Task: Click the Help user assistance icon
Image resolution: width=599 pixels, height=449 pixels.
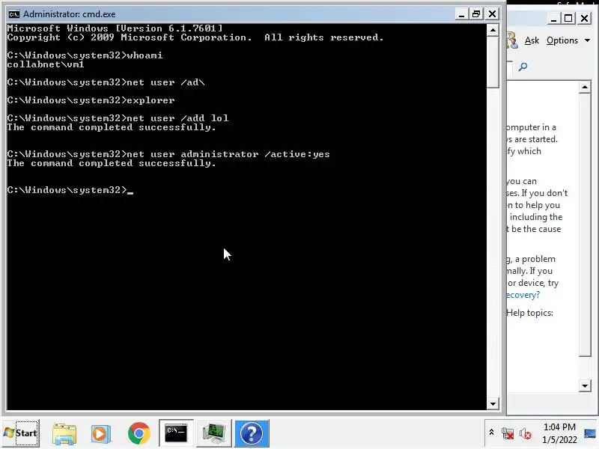Action: point(512,40)
